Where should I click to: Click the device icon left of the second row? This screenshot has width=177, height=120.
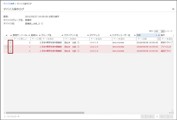6,47
